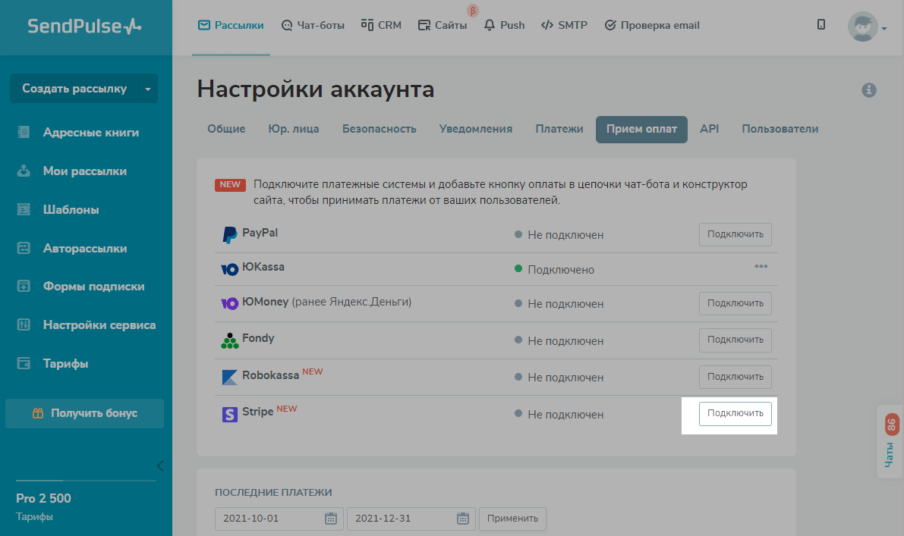This screenshot has width=904, height=536.
Task: Click the mobile device icon in header
Action: 821,25
